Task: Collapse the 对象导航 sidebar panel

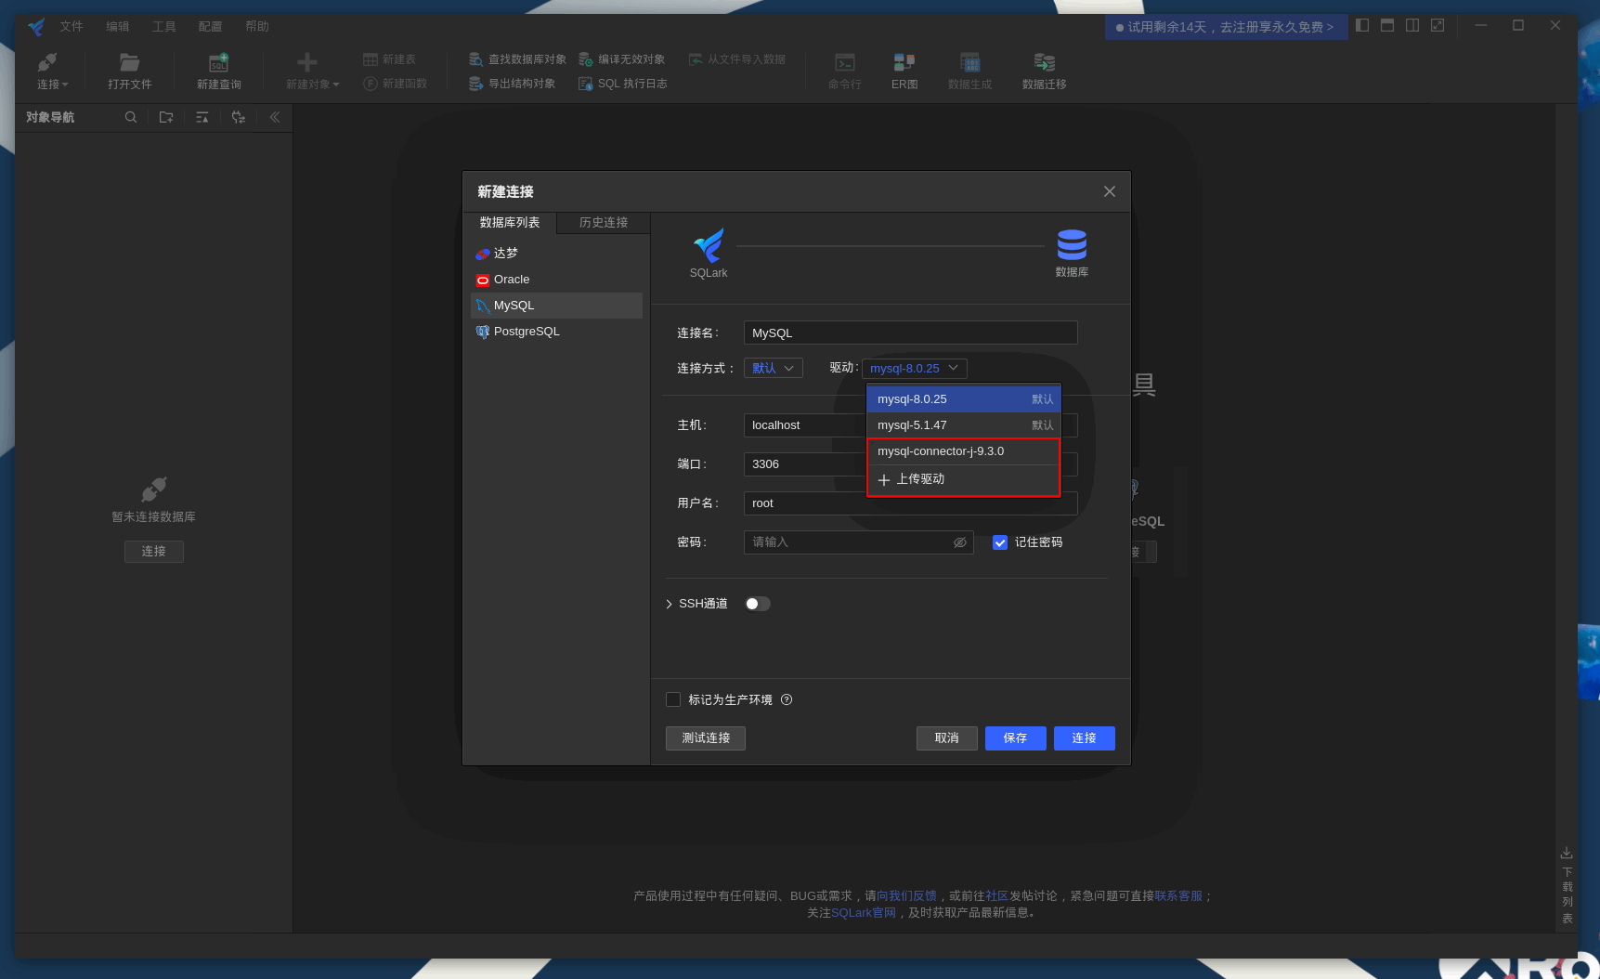Action: [x=274, y=117]
